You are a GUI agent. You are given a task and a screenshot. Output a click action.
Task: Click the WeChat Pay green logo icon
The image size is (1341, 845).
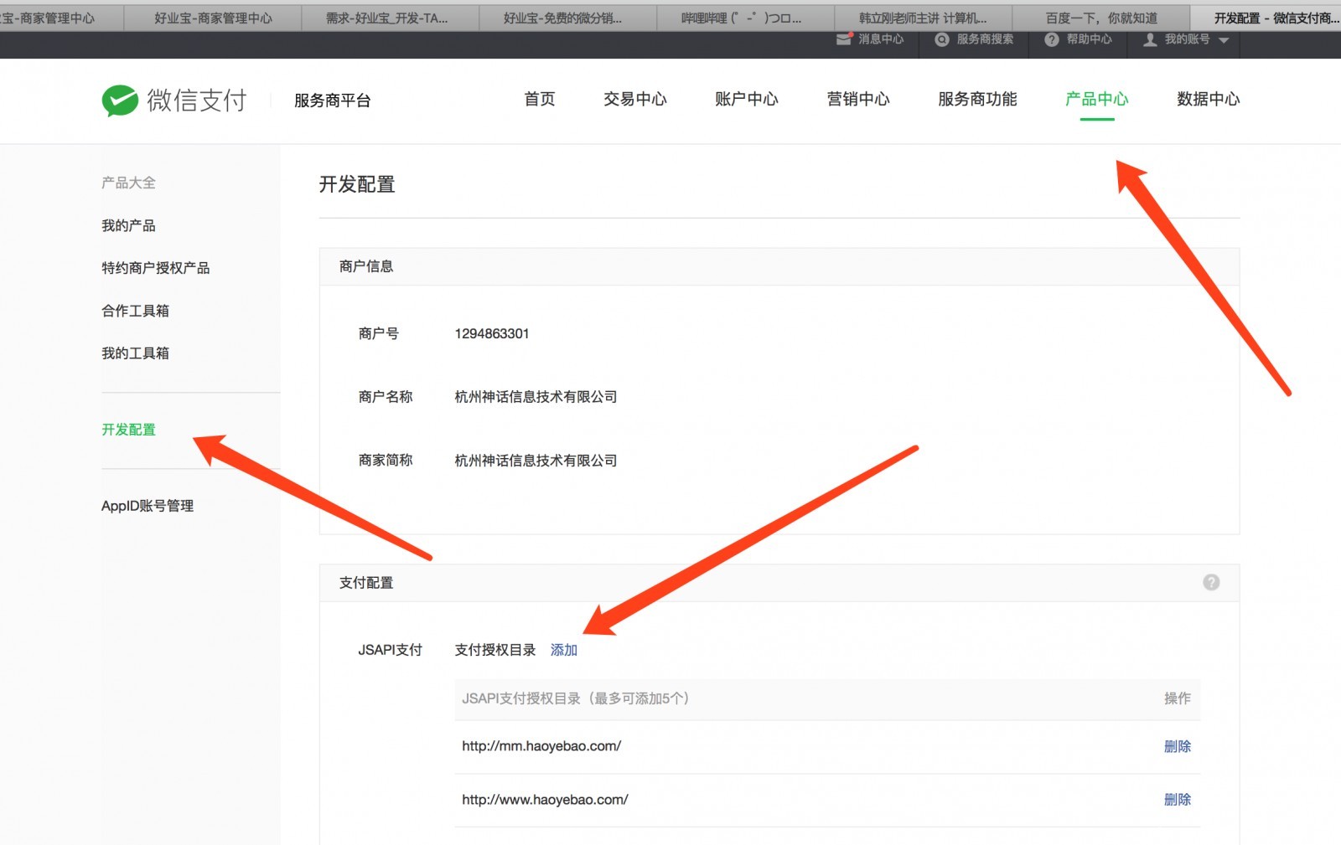pos(120,100)
